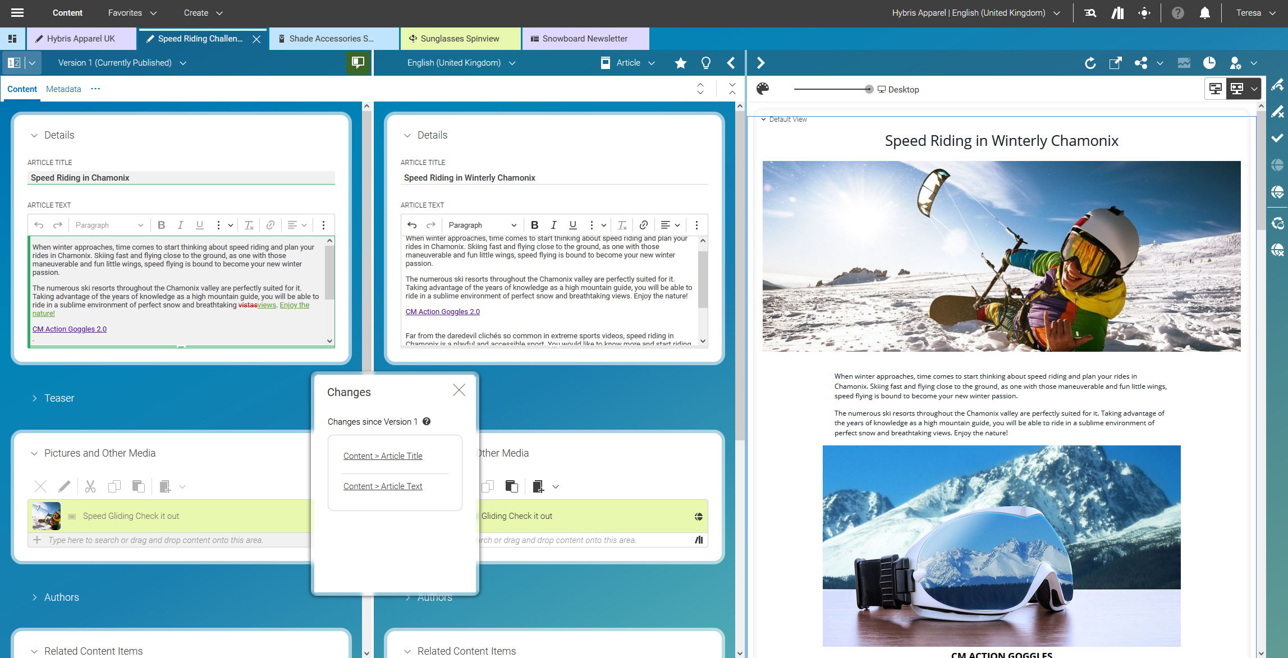The height and width of the screenshot is (658, 1288).
Task: Open preview in new window icon
Action: 1115,63
